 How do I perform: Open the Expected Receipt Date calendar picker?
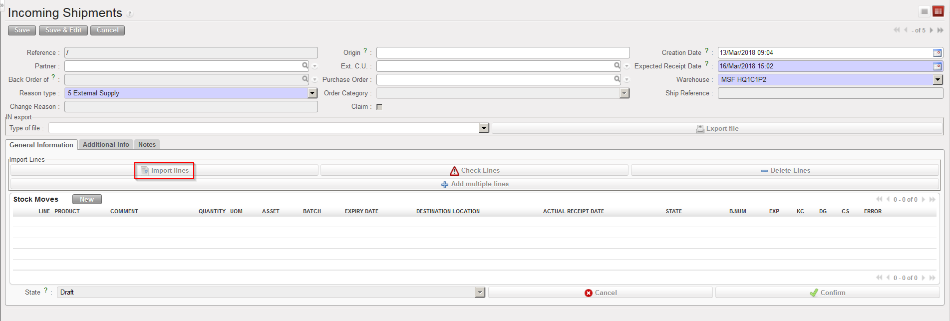(937, 66)
